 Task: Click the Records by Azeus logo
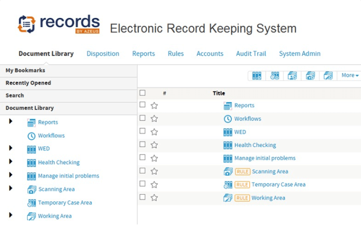[59, 25]
